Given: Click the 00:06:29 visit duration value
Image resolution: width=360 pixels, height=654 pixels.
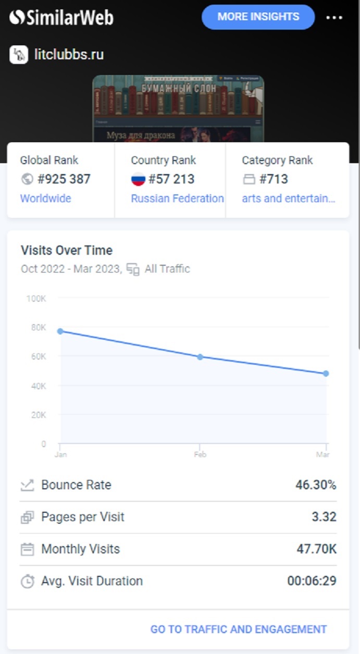Looking at the screenshot, I should pos(312,581).
